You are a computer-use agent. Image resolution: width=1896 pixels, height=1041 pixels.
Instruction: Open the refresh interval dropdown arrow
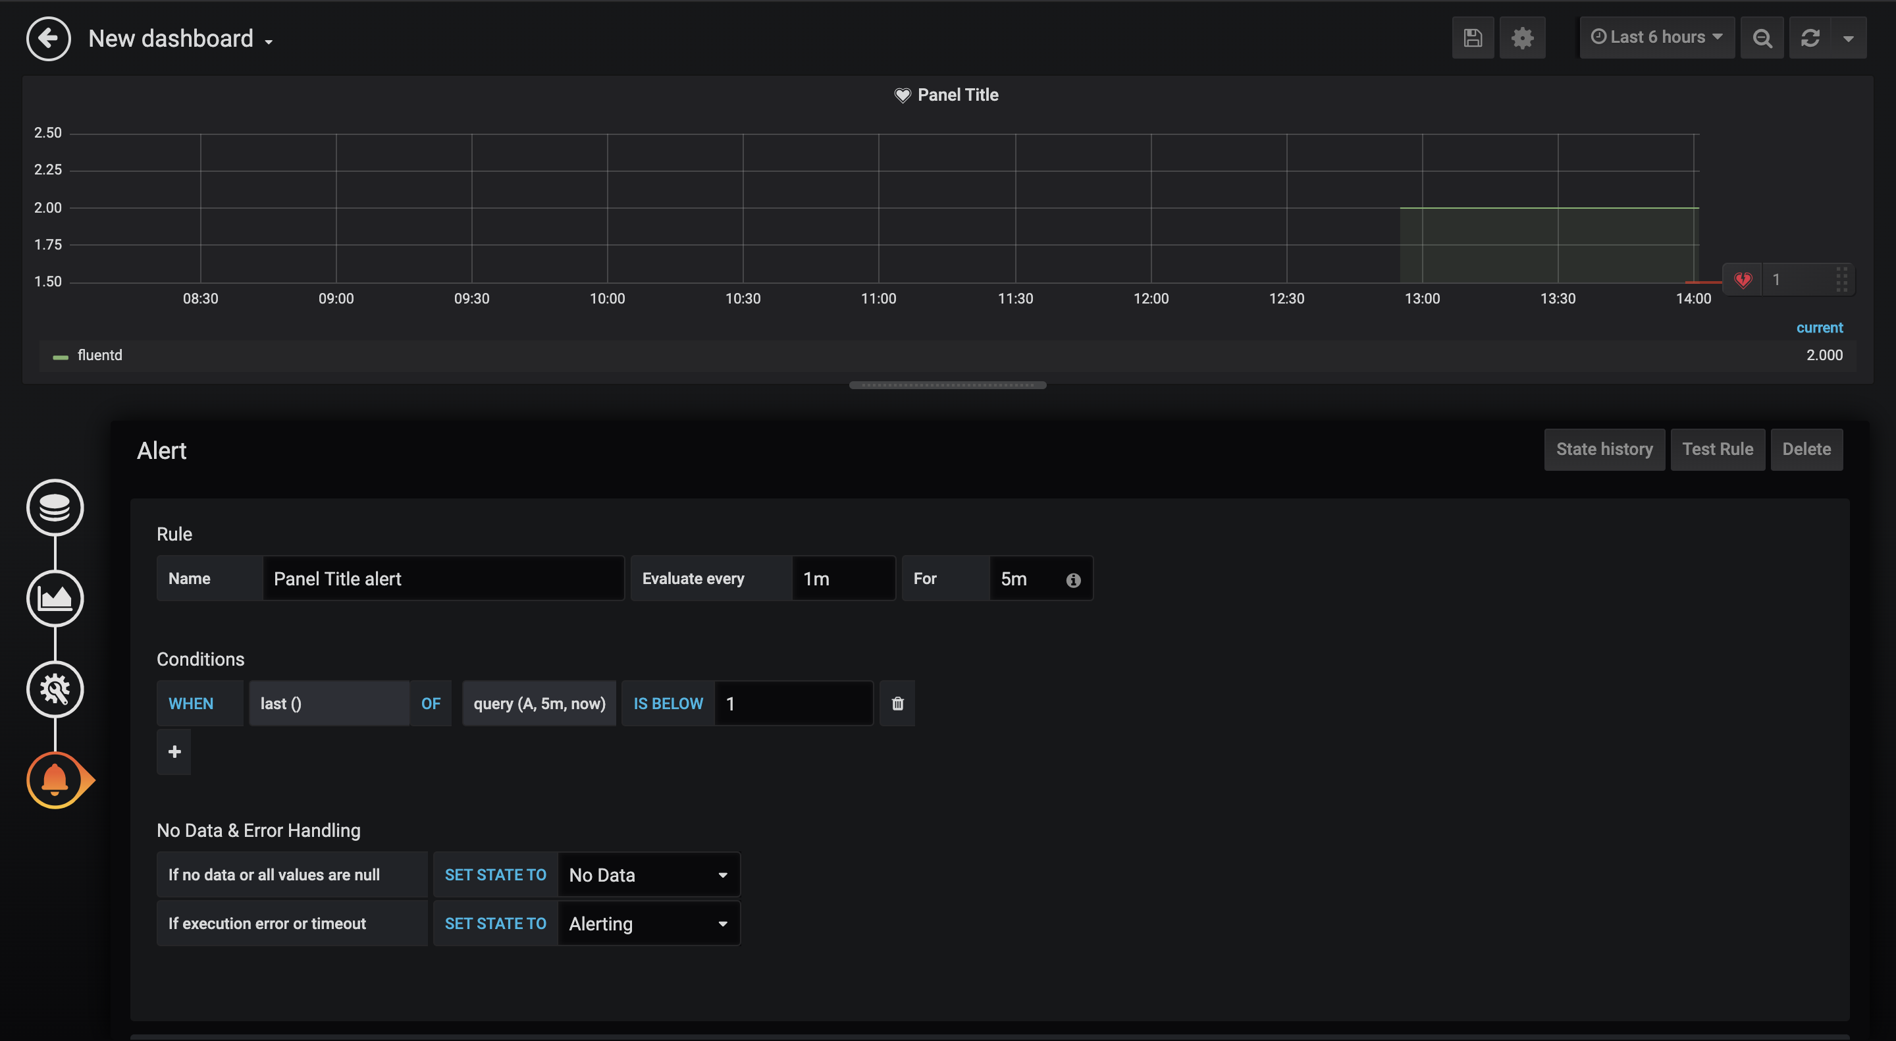pyautogui.click(x=1848, y=38)
